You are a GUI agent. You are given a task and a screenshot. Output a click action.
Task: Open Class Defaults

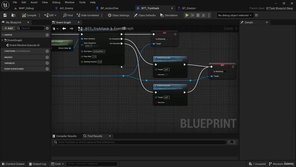click(x=145, y=15)
